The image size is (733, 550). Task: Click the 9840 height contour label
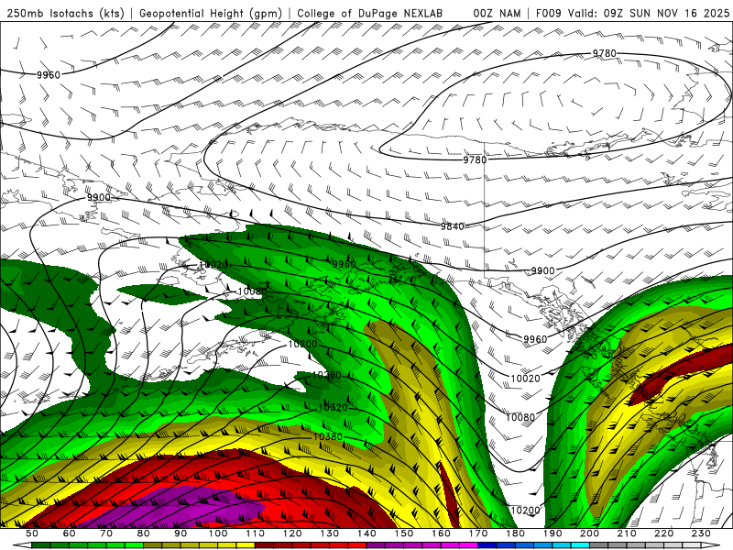click(x=452, y=226)
